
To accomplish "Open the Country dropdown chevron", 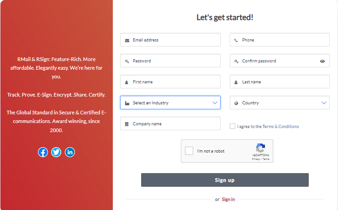I will tap(324, 103).
